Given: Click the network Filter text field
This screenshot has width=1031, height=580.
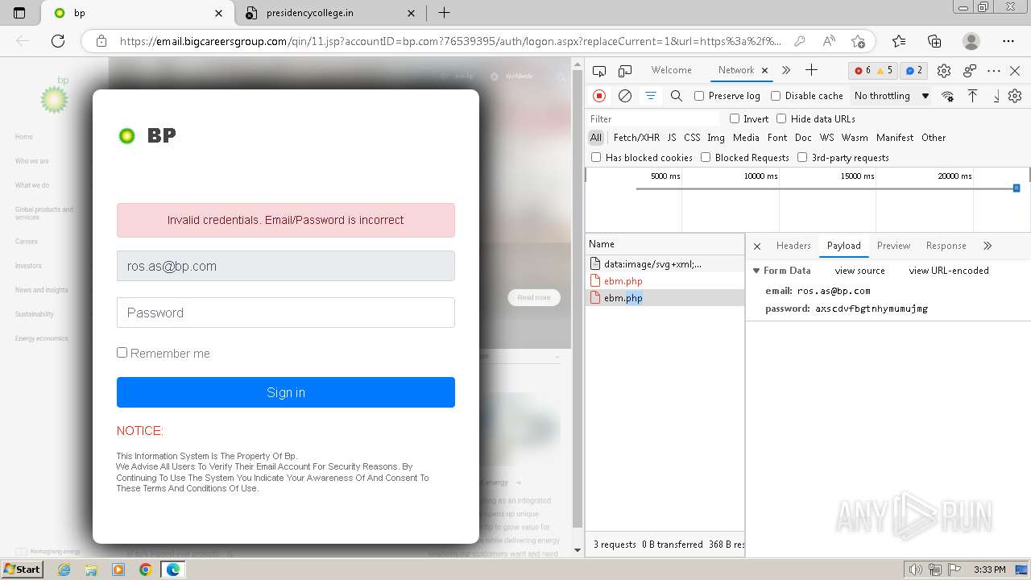Looking at the screenshot, I should click(x=653, y=118).
